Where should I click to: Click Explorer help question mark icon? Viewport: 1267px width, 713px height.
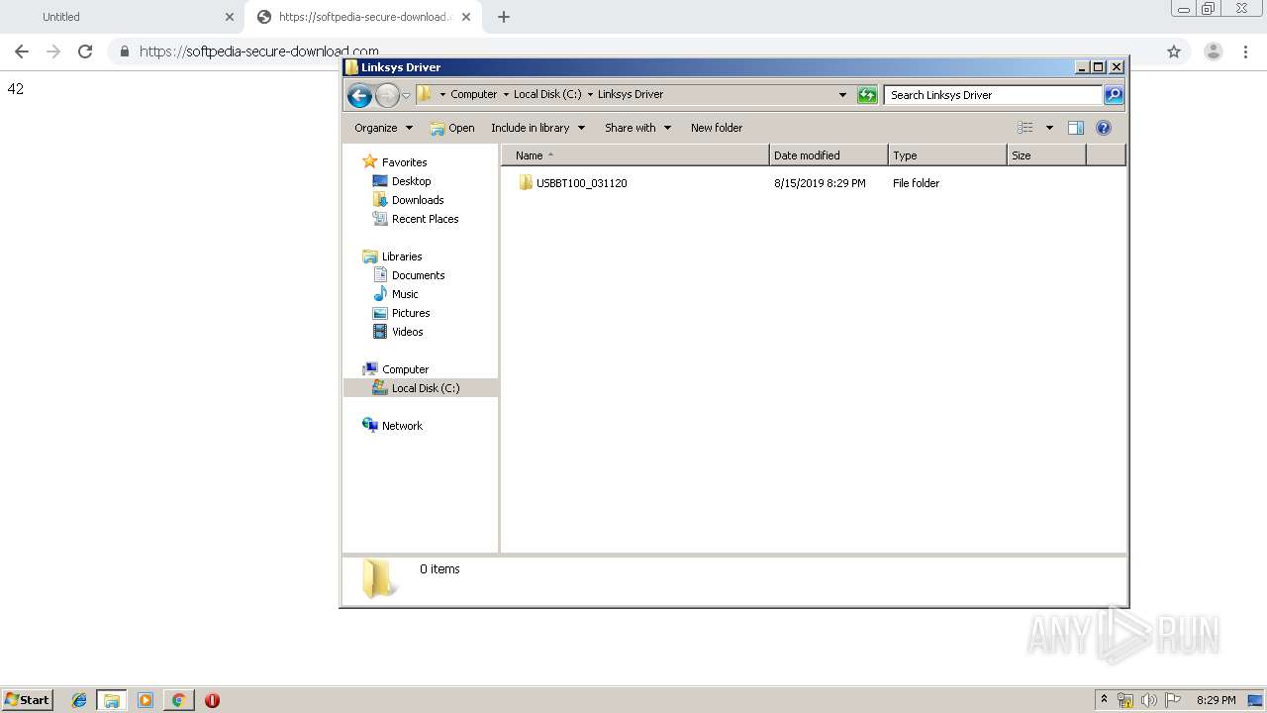(x=1104, y=128)
